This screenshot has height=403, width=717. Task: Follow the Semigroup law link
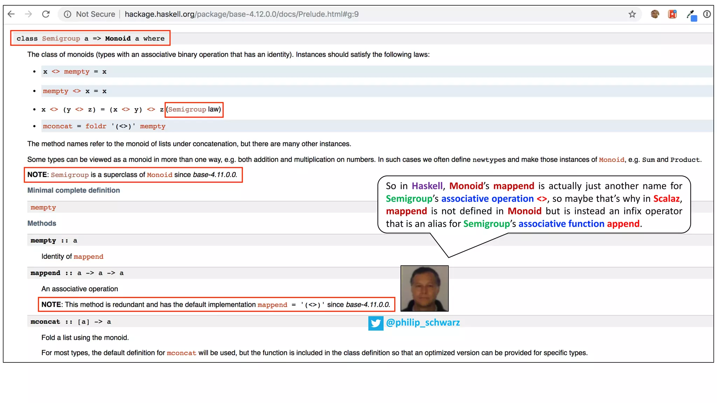click(187, 109)
